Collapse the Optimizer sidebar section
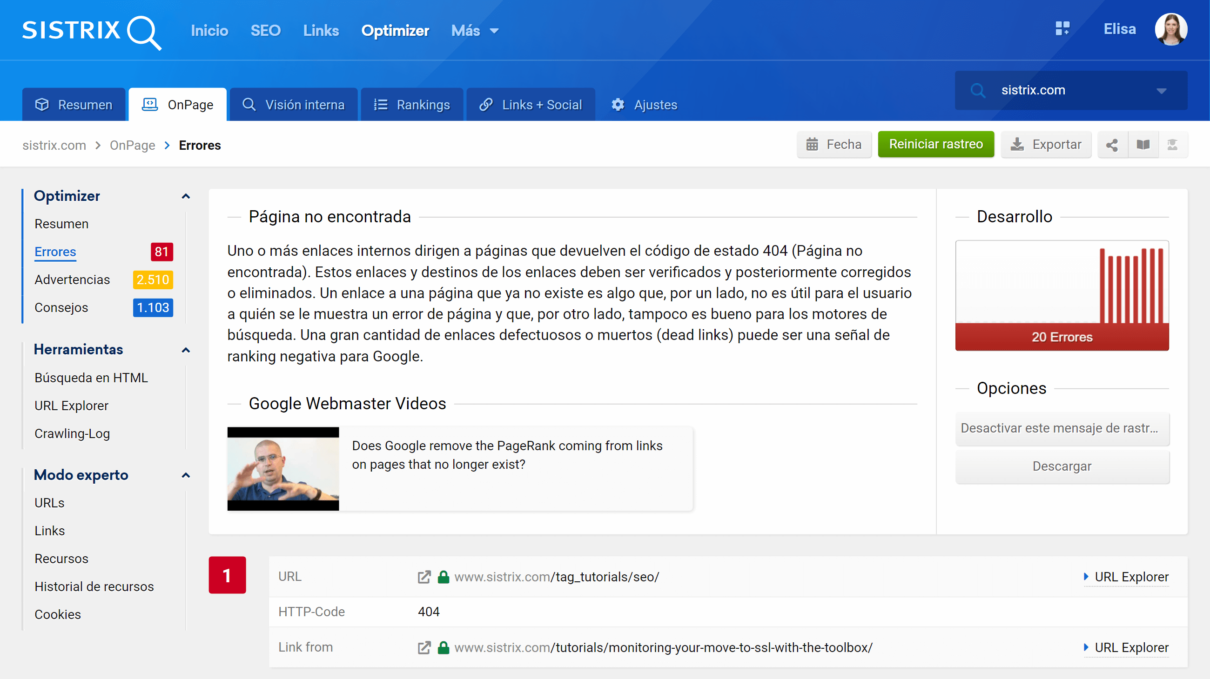This screenshot has width=1210, height=679. tap(186, 196)
